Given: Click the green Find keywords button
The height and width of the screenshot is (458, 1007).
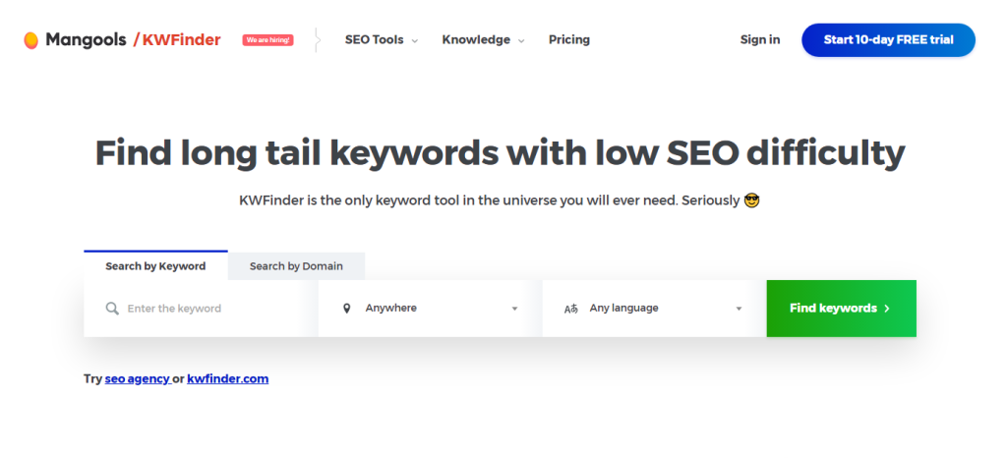Looking at the screenshot, I should [x=842, y=309].
